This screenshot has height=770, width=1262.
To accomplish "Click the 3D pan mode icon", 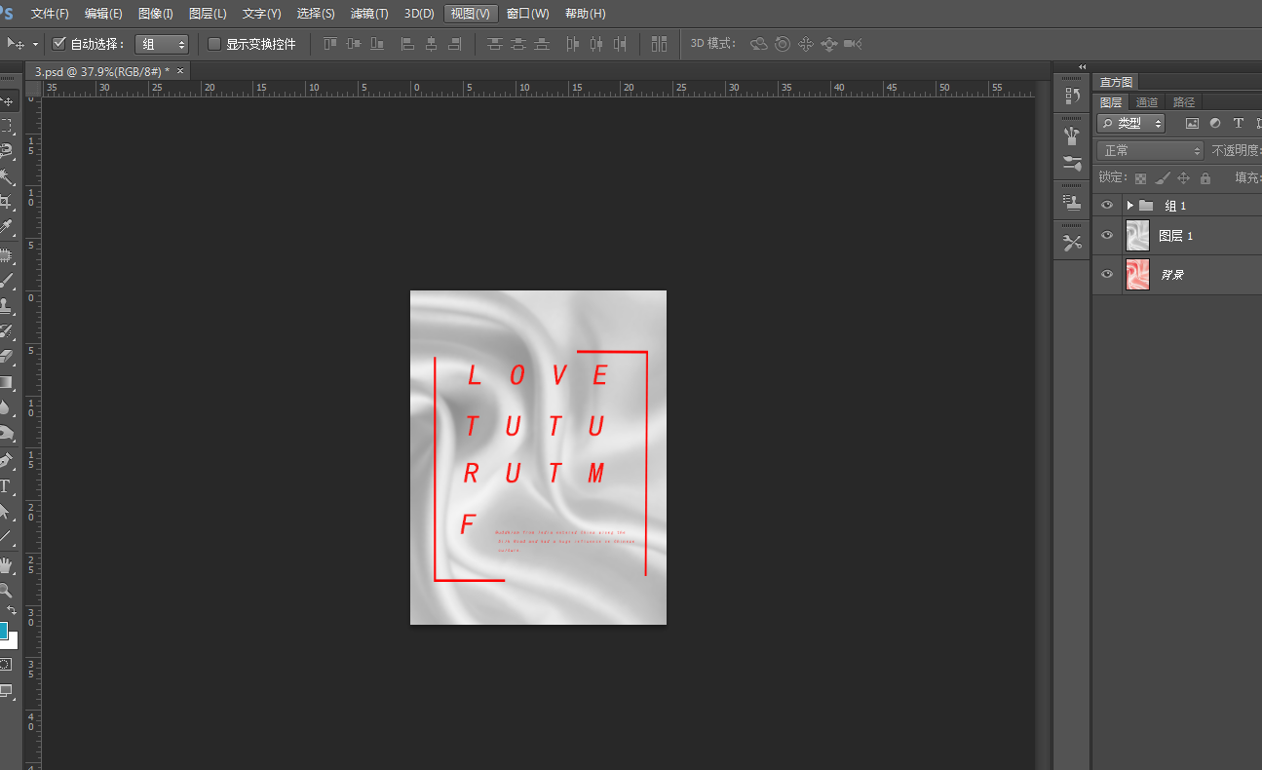I will point(806,44).
